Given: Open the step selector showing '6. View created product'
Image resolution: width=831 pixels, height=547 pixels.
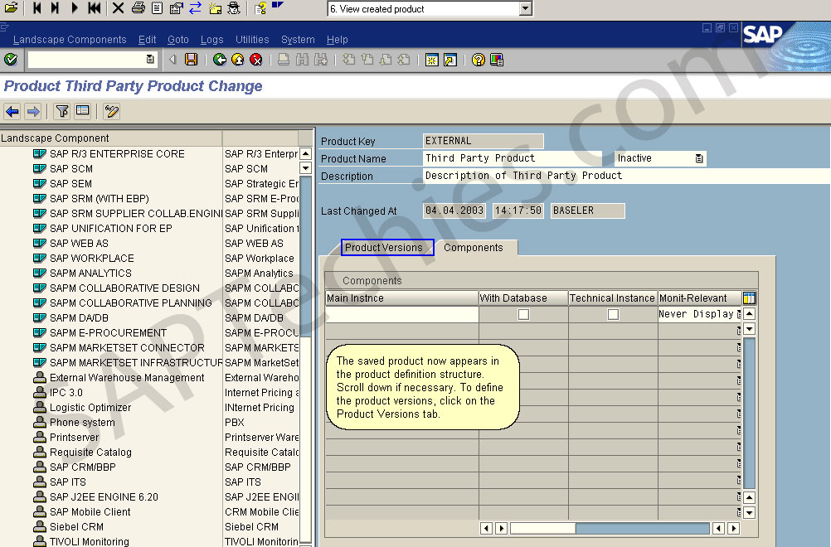Looking at the screenshot, I should [x=430, y=9].
